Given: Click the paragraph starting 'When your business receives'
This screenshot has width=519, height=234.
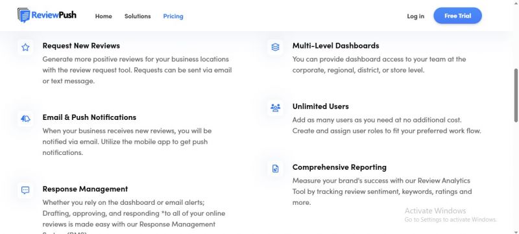Looking at the screenshot, I should 127,141.
